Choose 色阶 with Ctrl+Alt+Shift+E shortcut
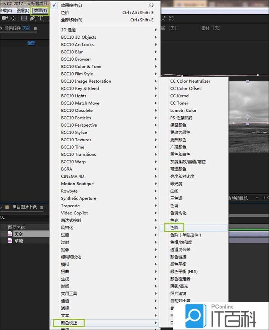The height and width of the screenshot is (330, 269). click(x=105, y=13)
